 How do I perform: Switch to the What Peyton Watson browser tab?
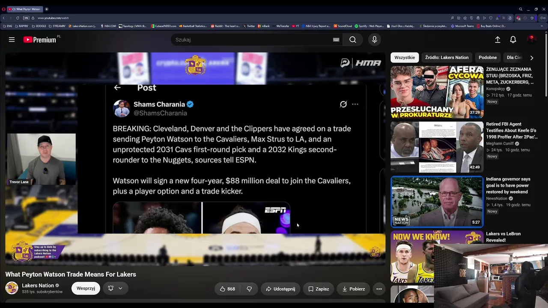[25, 9]
